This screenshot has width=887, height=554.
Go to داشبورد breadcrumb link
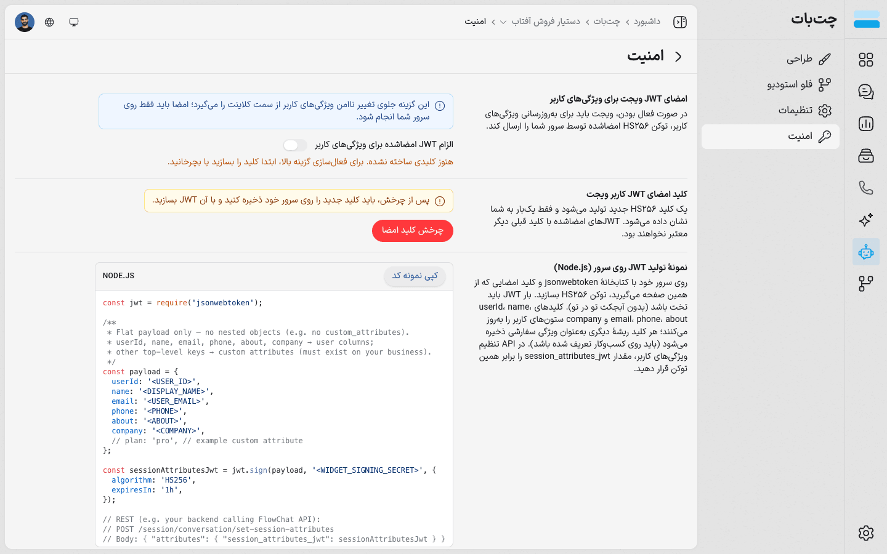[x=647, y=22]
